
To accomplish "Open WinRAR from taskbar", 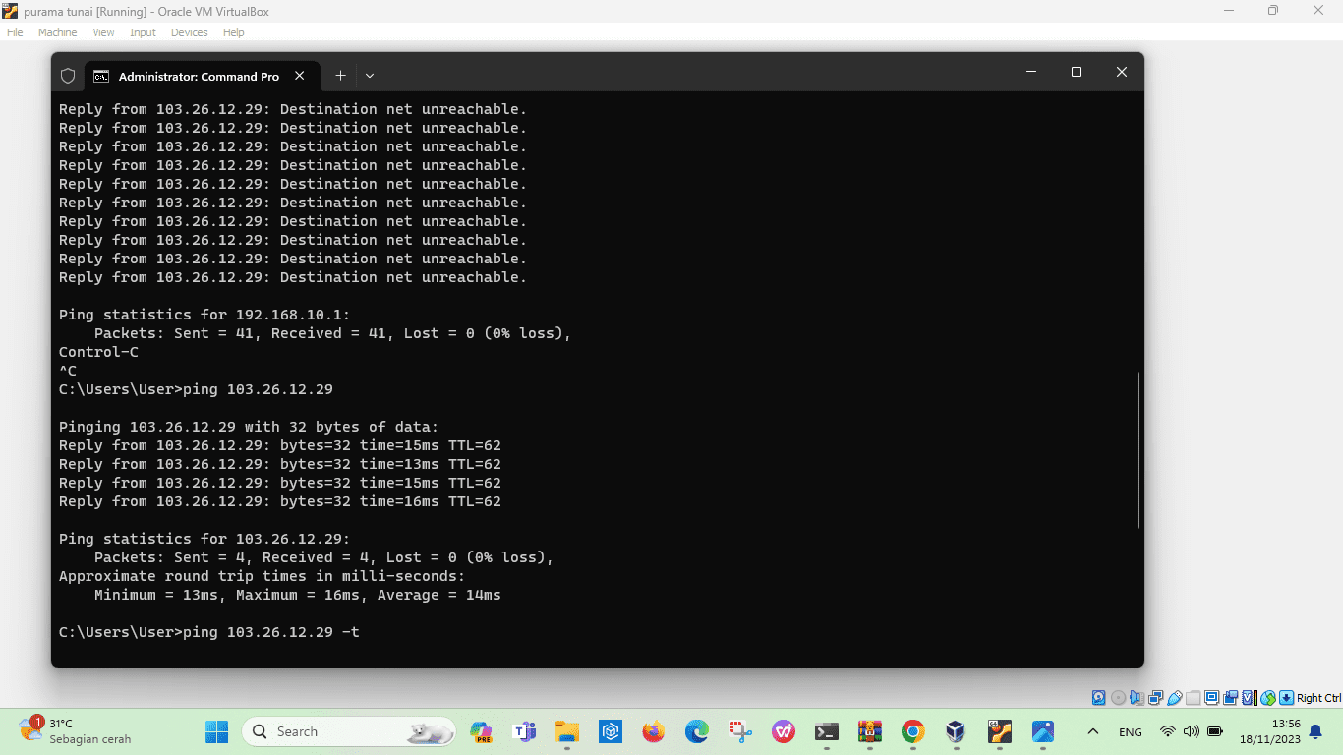I will point(870,731).
